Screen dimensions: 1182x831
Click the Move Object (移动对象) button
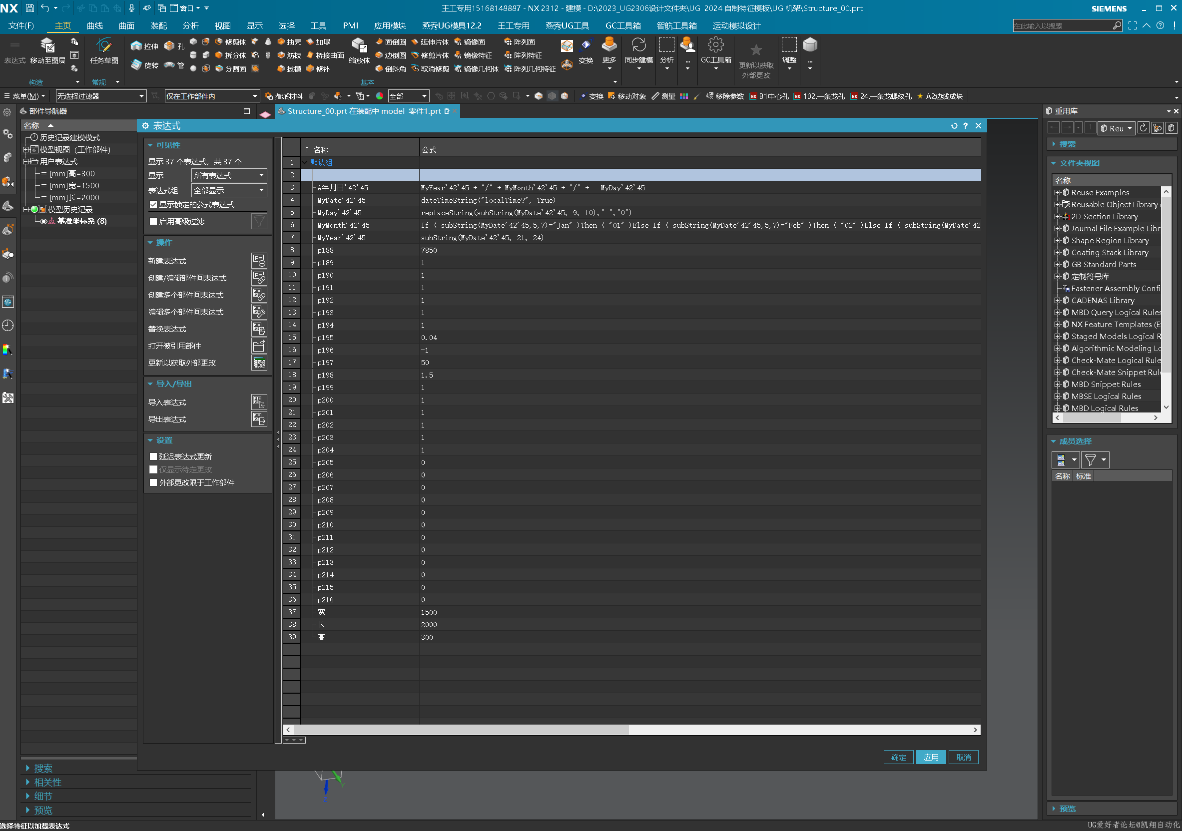pyautogui.click(x=626, y=96)
